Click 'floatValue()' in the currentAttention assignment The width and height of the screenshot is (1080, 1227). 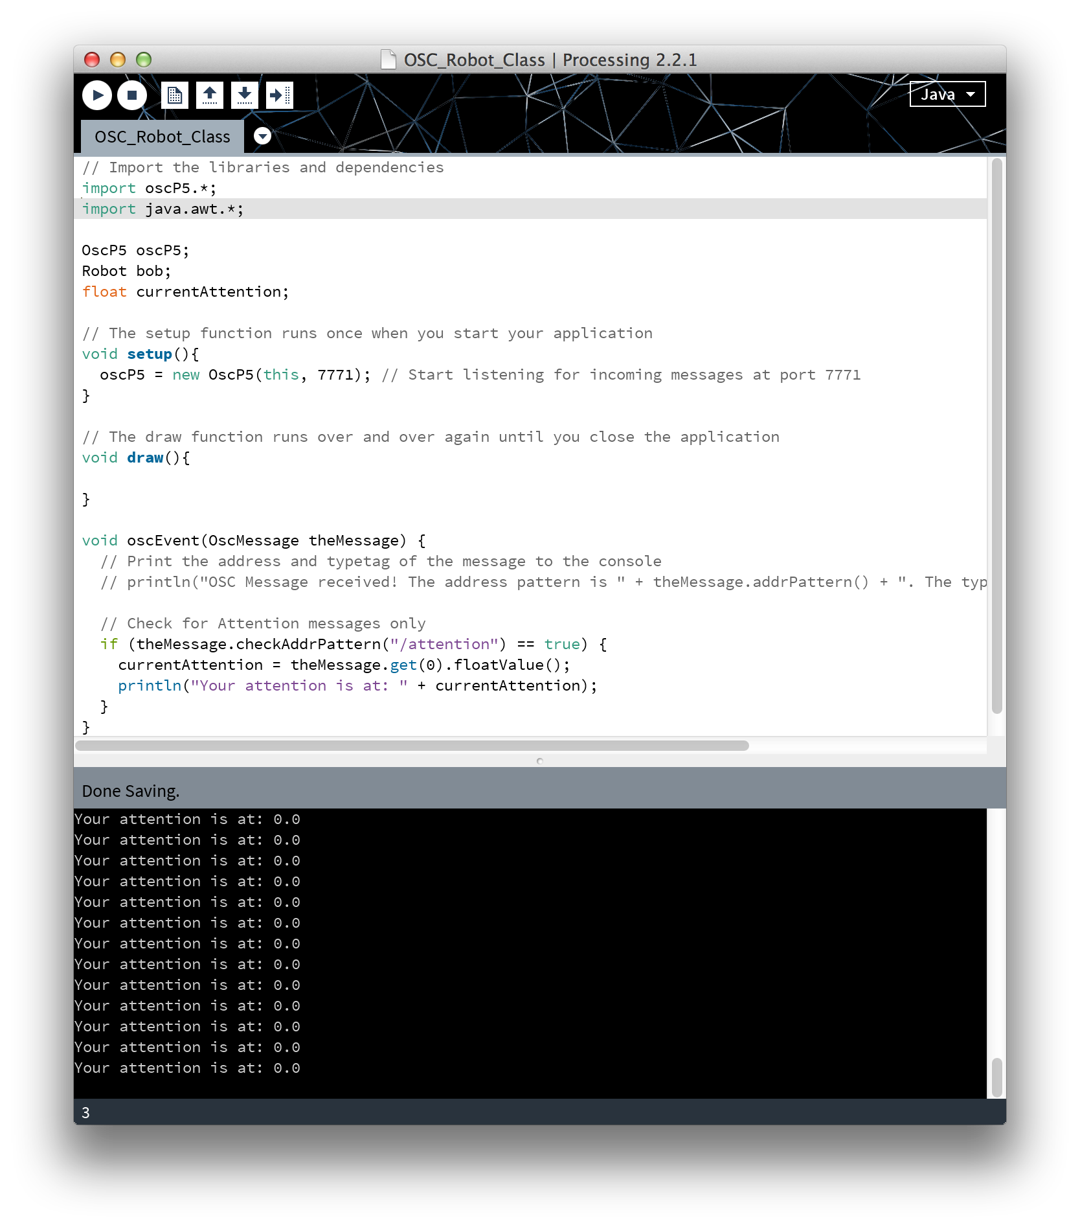(507, 665)
